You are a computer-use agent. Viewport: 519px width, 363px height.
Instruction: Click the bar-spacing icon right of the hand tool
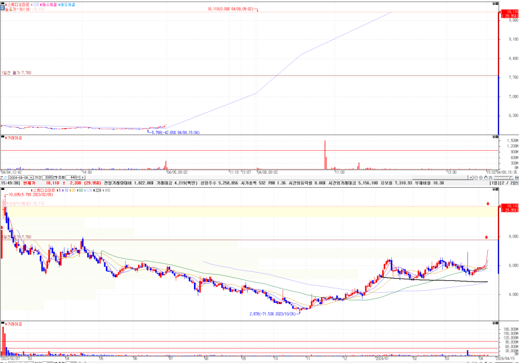click(490, 177)
